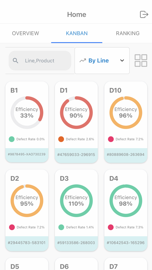Image resolution: width=152 pixels, height=270 pixels.
Task: Click the pink defect dot on D2 card
Action: tap(12, 227)
